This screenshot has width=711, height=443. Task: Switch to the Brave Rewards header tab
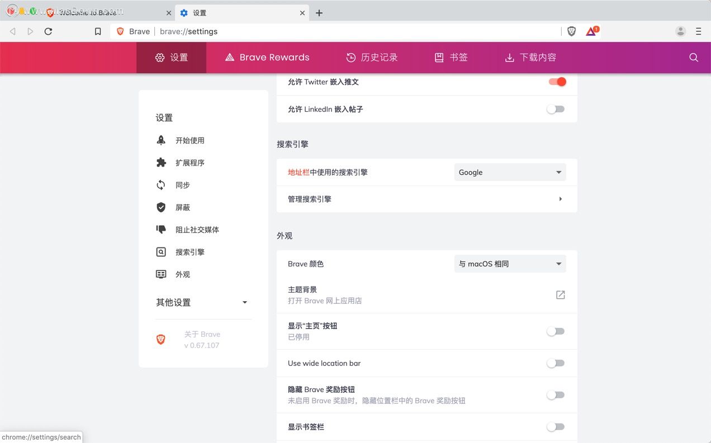(x=267, y=58)
